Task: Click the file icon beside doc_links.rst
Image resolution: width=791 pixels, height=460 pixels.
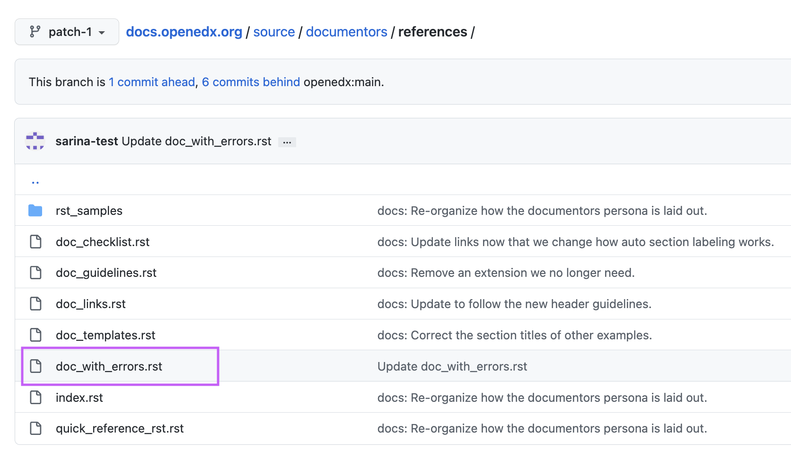Action: pyautogui.click(x=35, y=303)
